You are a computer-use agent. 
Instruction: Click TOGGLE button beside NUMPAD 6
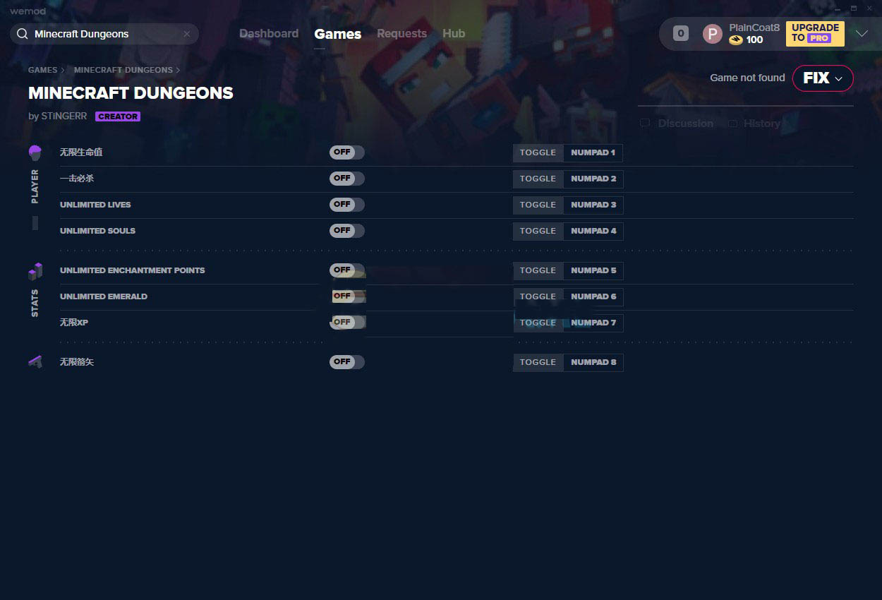(x=538, y=296)
